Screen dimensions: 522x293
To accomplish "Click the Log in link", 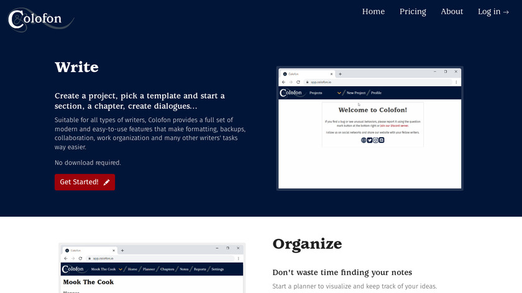I will point(493,12).
